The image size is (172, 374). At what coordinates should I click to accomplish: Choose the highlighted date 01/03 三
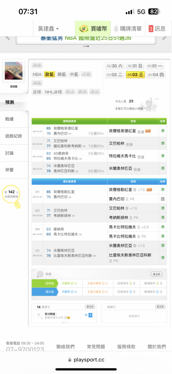[x=136, y=75]
